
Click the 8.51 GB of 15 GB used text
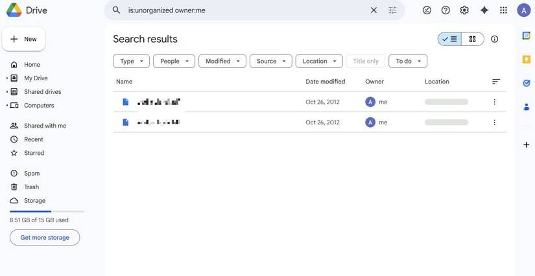click(x=40, y=220)
